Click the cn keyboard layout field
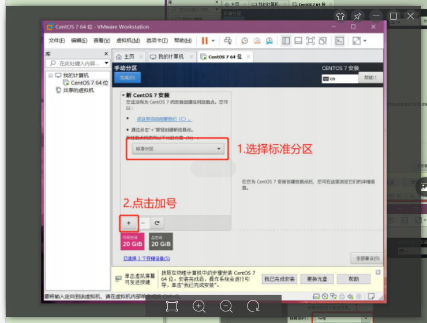This screenshot has height=323, width=427. tap(340, 79)
